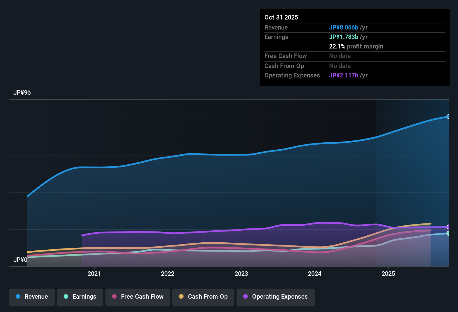Select the Operating Expenses endpoint marker
Viewport: 458px width, 312px height.
tap(448, 227)
